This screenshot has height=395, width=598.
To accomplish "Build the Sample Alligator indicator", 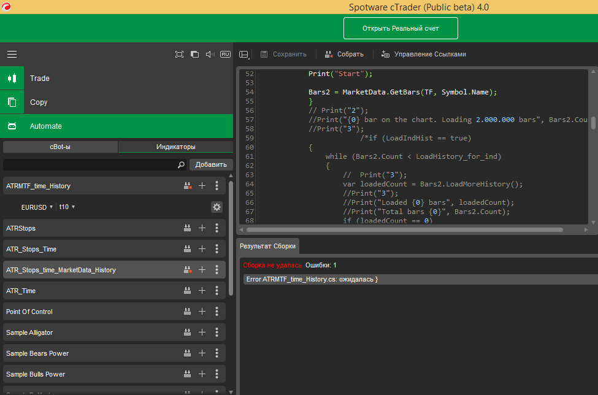I will point(187,332).
